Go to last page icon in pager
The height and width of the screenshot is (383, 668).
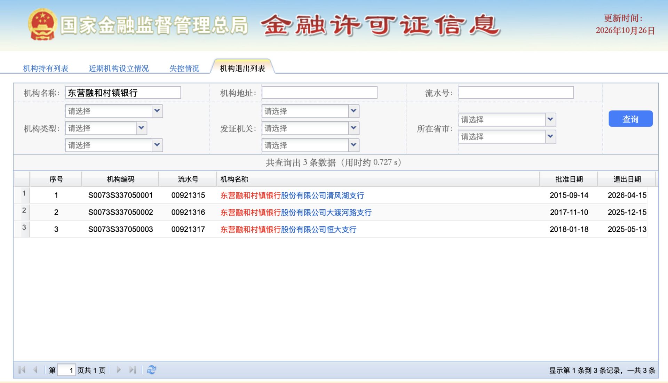pos(133,370)
